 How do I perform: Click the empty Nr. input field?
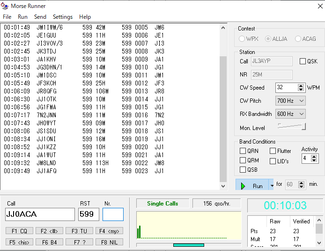pyautogui.click(x=113, y=214)
